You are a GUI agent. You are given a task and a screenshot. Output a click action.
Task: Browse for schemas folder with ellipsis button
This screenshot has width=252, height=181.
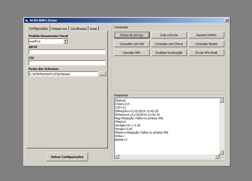tap(102, 74)
